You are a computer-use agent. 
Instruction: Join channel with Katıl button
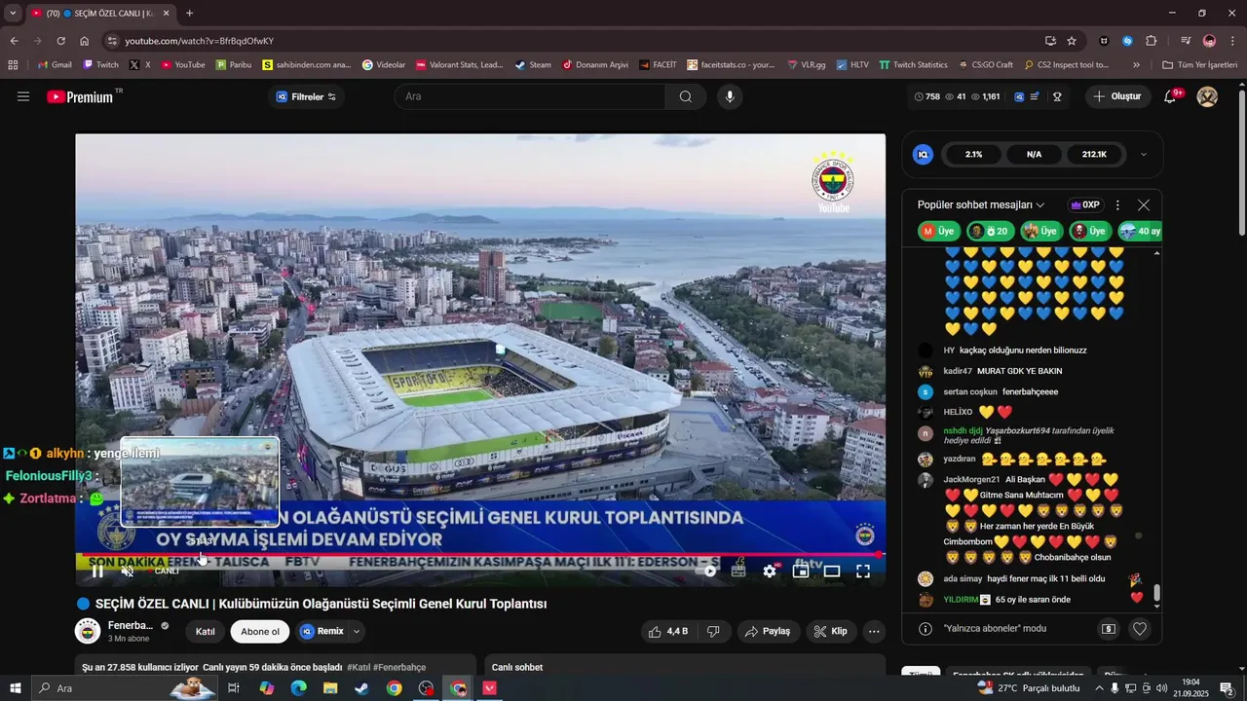pos(206,631)
